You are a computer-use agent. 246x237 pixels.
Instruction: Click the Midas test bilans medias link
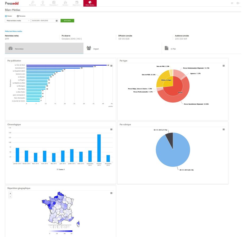pyautogui.click(x=13, y=31)
